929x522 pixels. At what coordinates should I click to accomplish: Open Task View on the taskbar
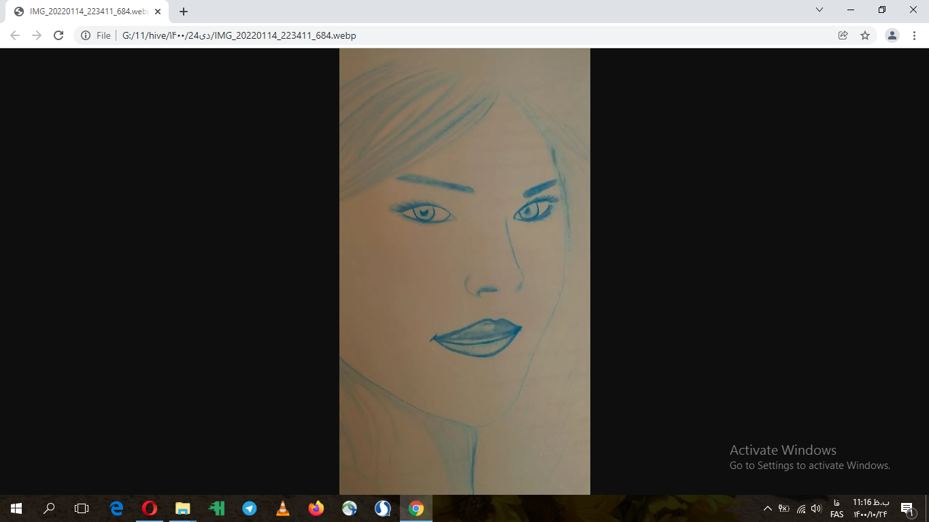82,508
